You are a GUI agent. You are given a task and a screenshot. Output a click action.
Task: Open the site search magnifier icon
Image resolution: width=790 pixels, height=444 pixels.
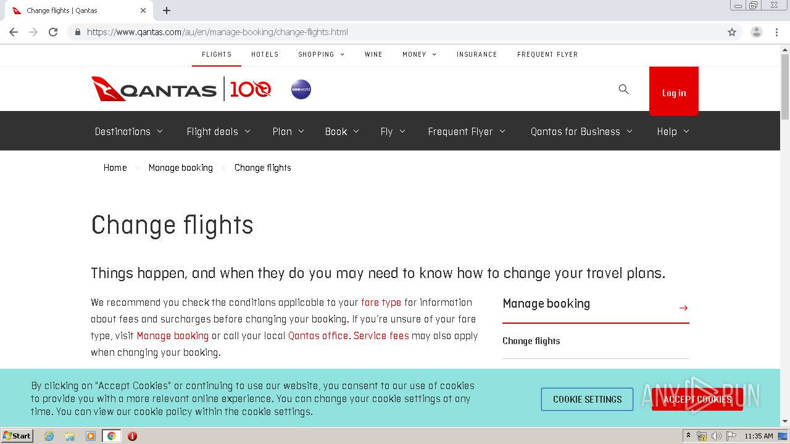[623, 89]
